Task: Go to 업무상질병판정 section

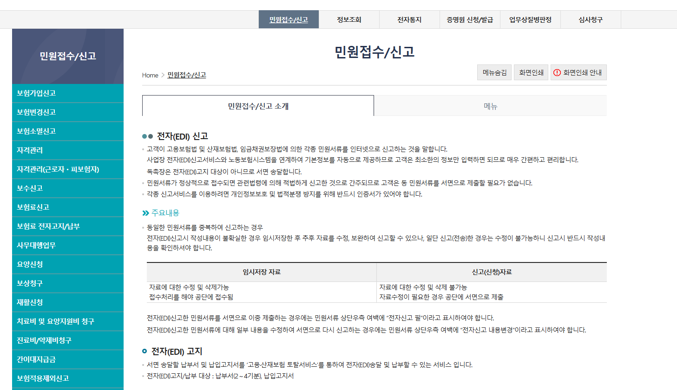Action: [530, 19]
